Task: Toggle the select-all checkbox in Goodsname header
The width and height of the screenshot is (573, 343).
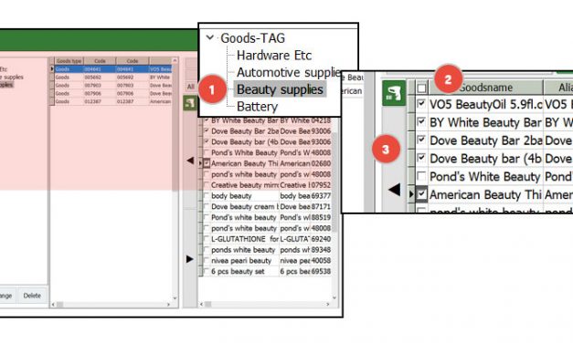Action: pyautogui.click(x=421, y=88)
